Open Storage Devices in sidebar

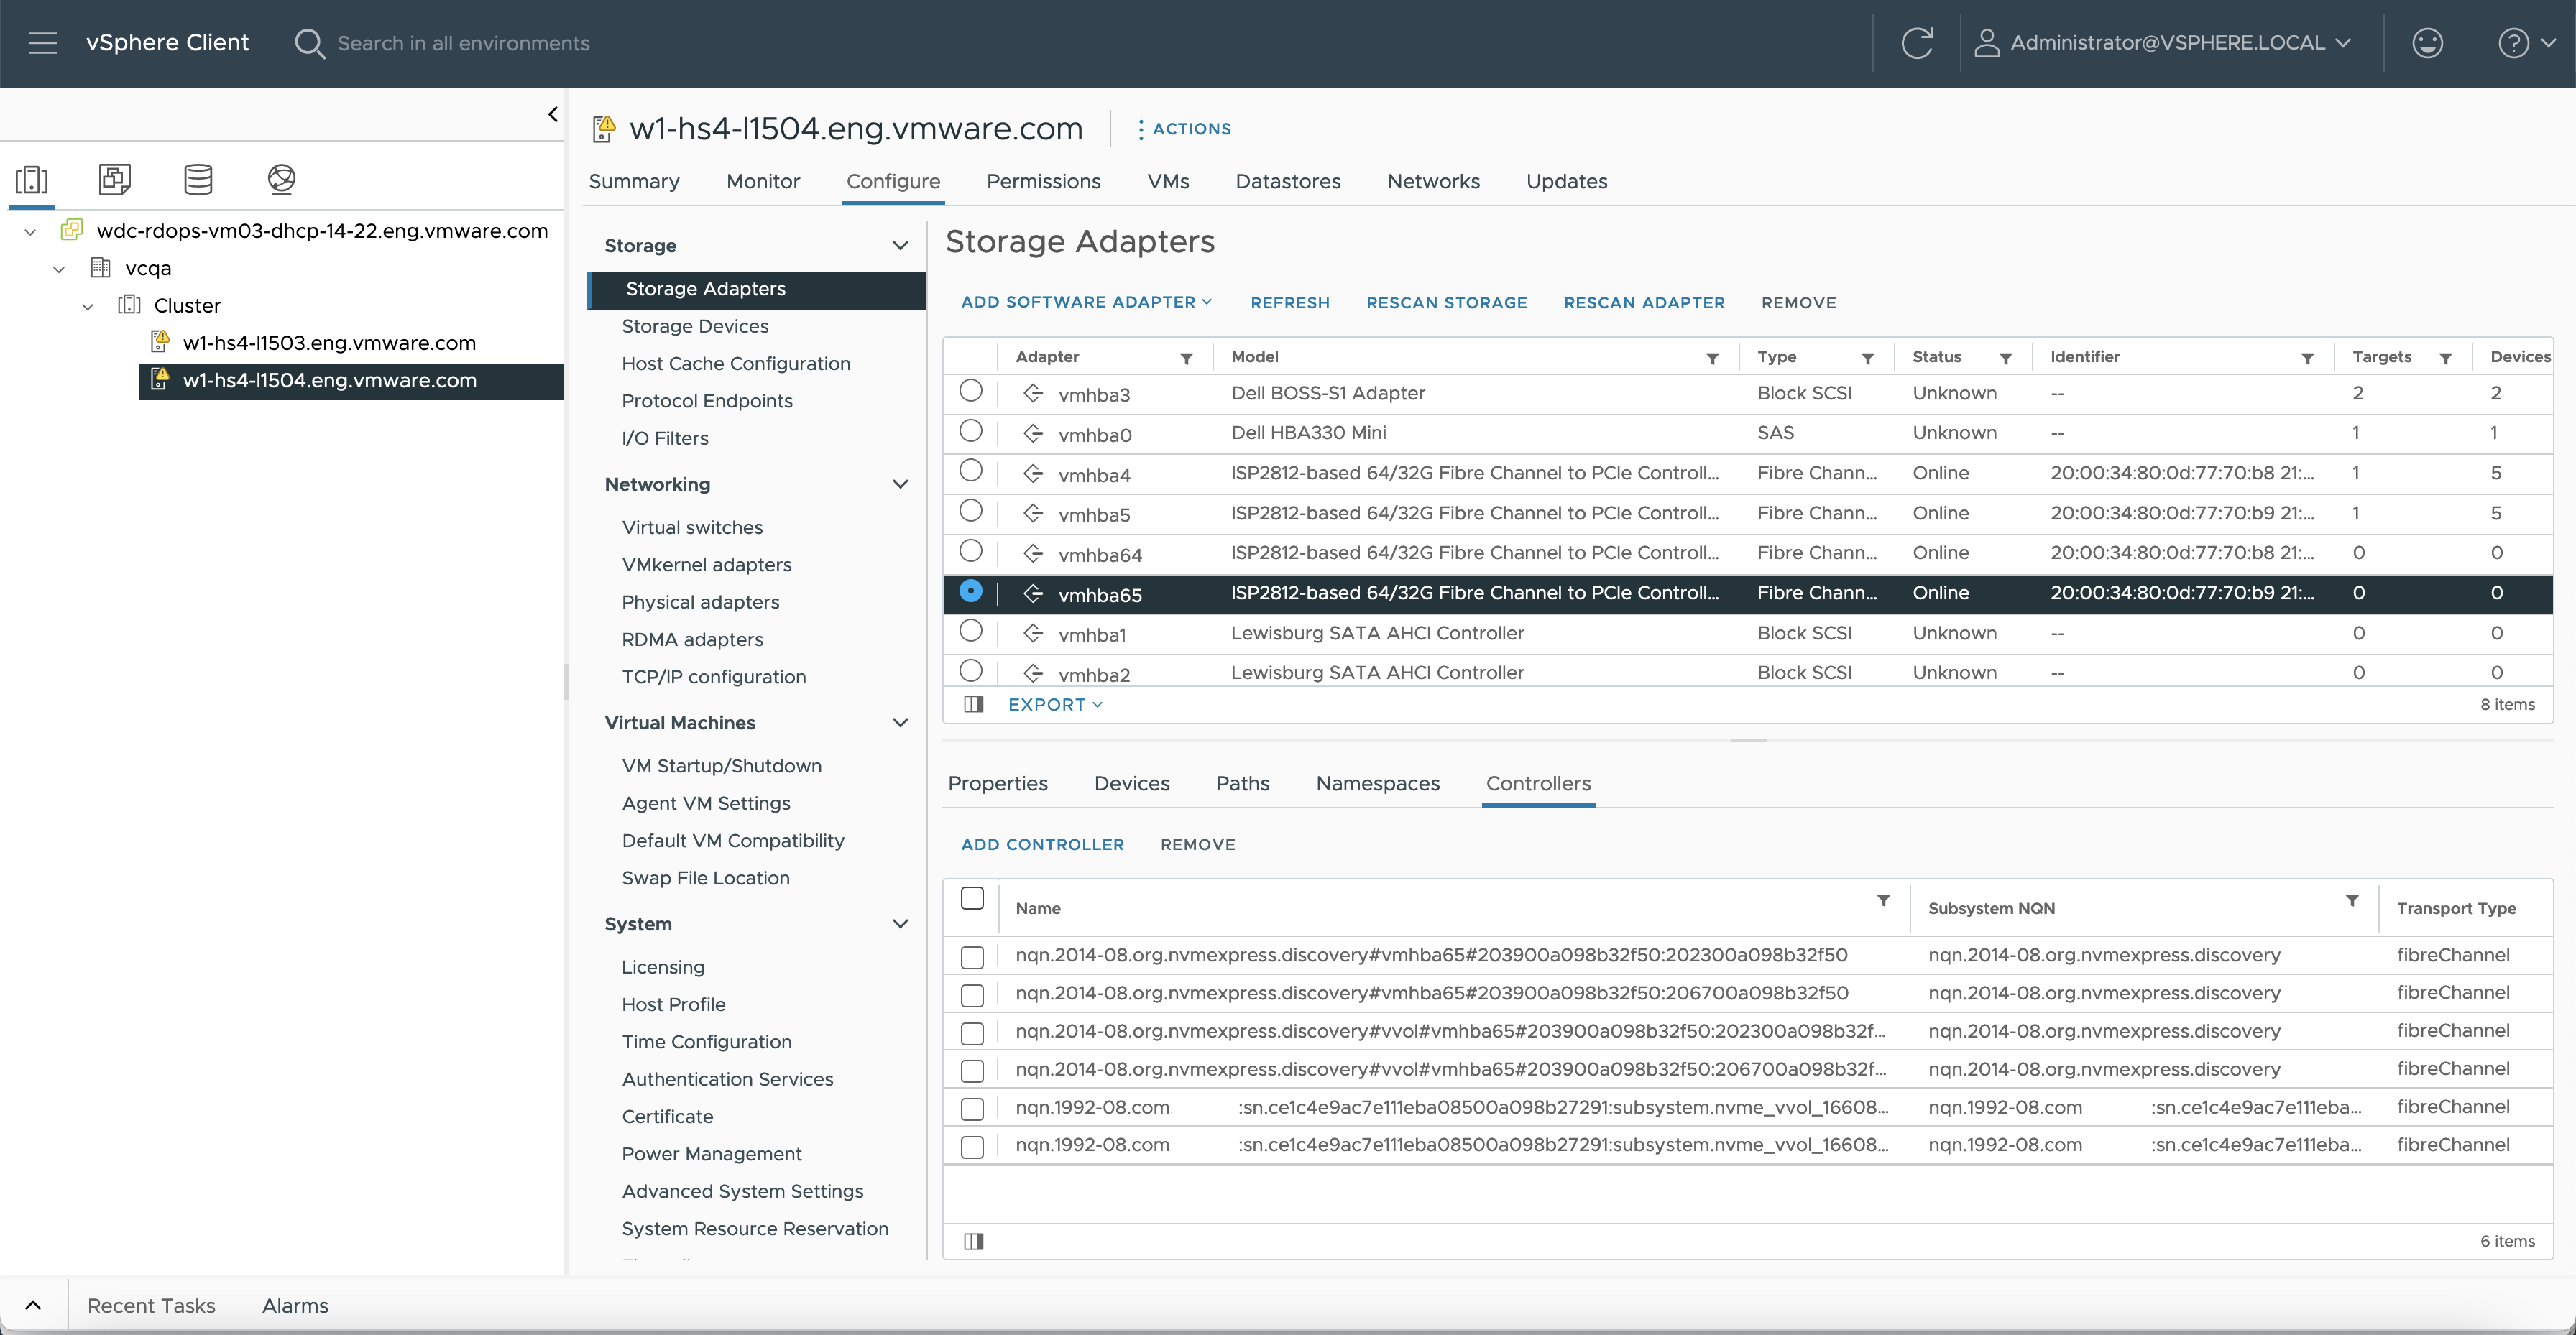(x=695, y=326)
